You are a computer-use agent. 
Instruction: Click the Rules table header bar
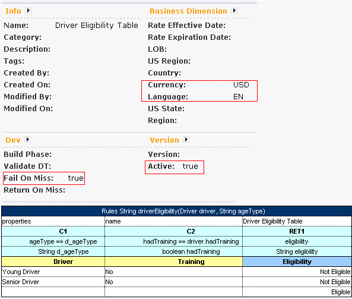coord(176,211)
